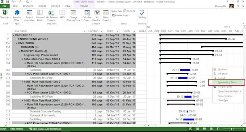Click the Undo arrow
Viewport: 246px width, 132px height.
coord(13,2)
